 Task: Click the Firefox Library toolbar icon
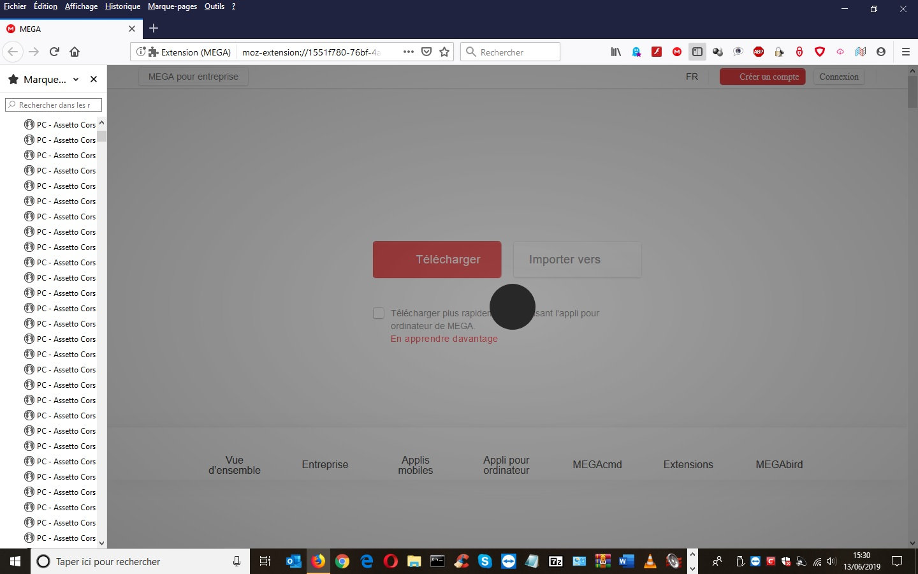(616, 52)
